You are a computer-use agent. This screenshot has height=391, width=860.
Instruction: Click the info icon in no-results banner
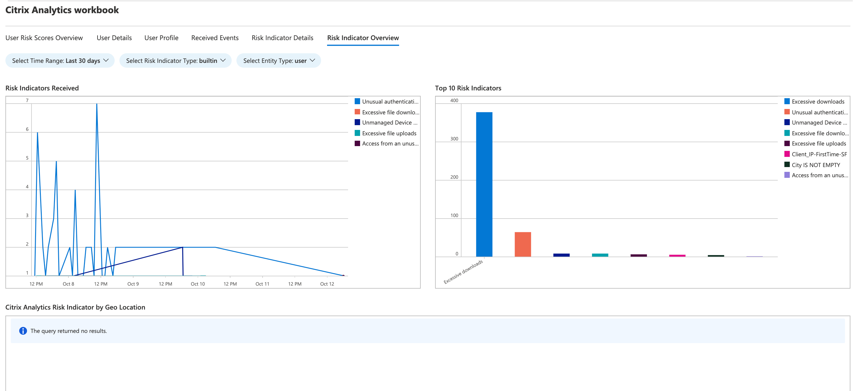click(23, 331)
